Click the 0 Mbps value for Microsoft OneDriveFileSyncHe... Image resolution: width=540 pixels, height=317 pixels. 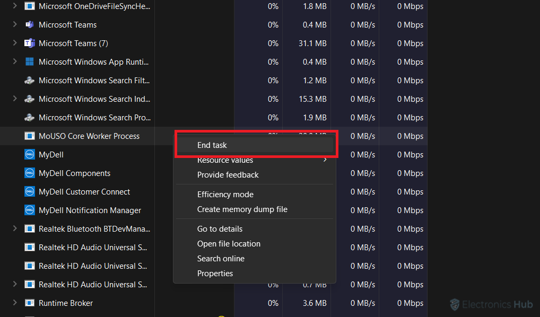(x=410, y=6)
